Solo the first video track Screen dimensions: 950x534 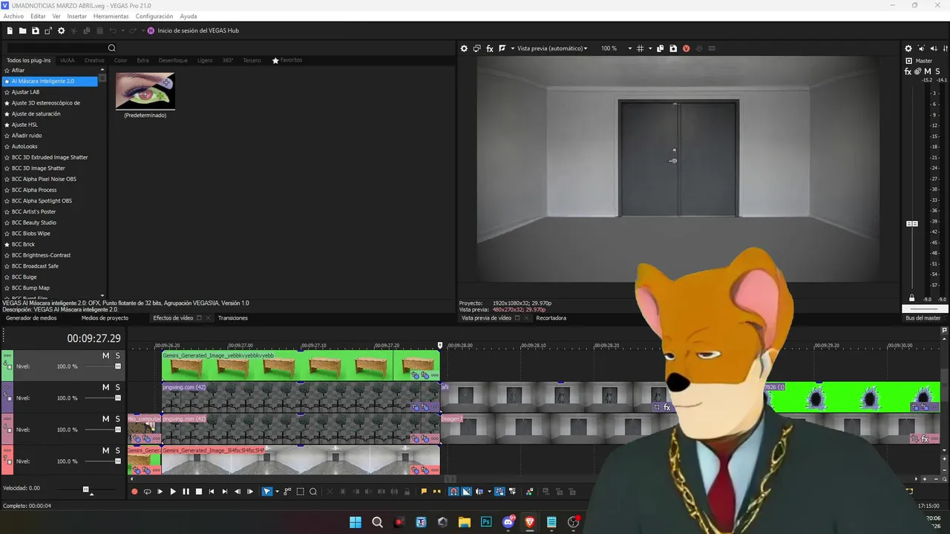click(117, 356)
